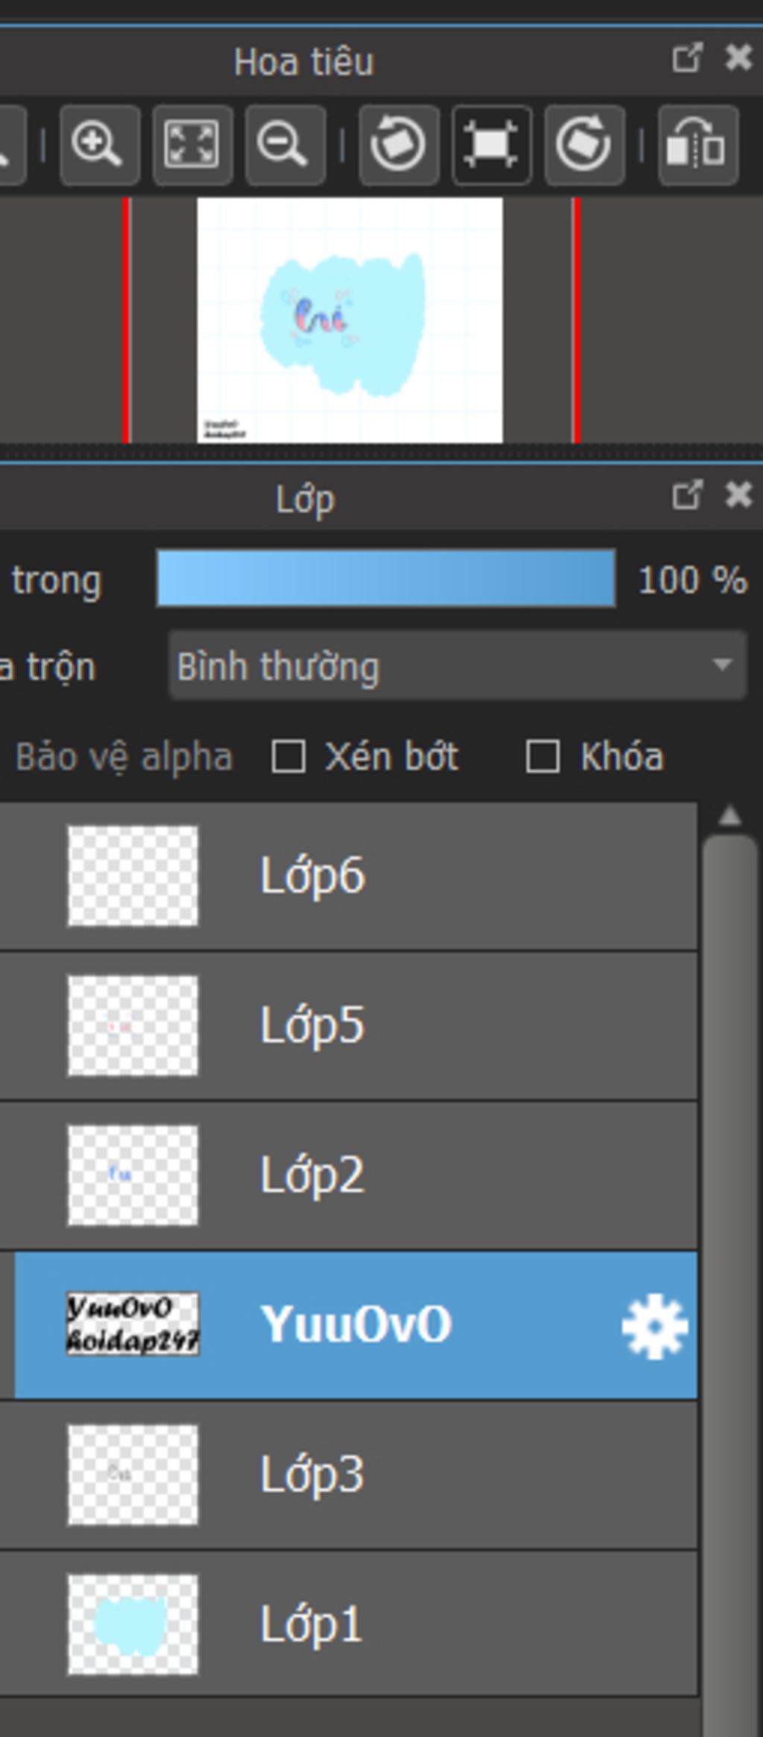The image size is (763, 1737).
Task: Enable the Xén bớt checkbox
Action: (288, 756)
